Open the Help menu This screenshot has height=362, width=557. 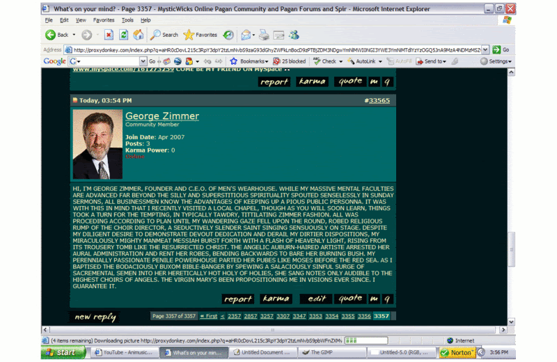[146, 20]
